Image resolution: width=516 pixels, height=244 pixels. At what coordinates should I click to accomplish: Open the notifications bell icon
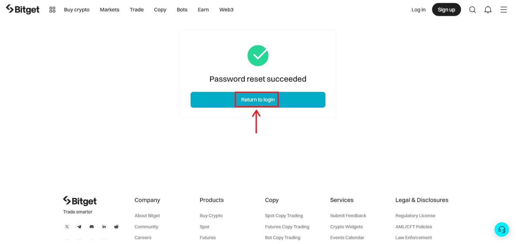488,10
